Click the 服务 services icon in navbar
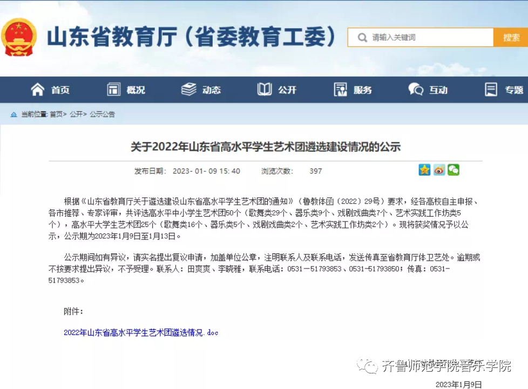Screen dimensions: 528x389 point(340,90)
